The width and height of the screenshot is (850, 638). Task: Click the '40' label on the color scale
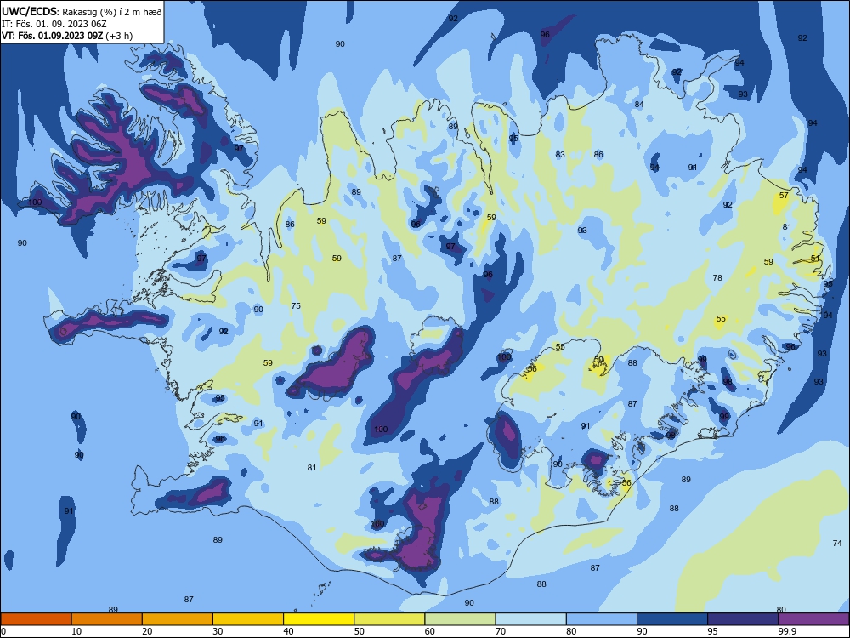[289, 631]
